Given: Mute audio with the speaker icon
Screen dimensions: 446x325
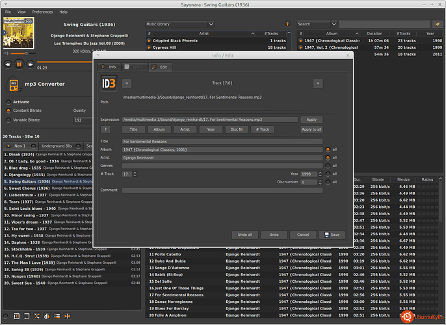Looking at the screenshot, I should pyautogui.click(x=6, y=53).
